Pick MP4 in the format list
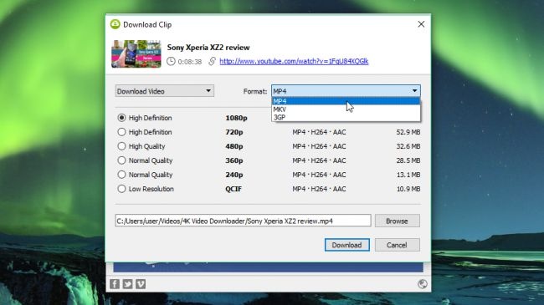The image size is (544, 305). (346, 101)
